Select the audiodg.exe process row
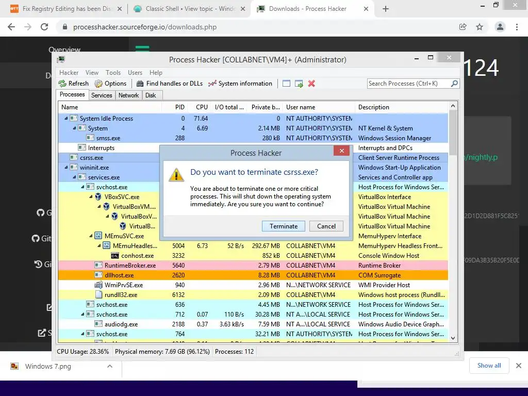The width and height of the screenshot is (528, 396). (253, 324)
